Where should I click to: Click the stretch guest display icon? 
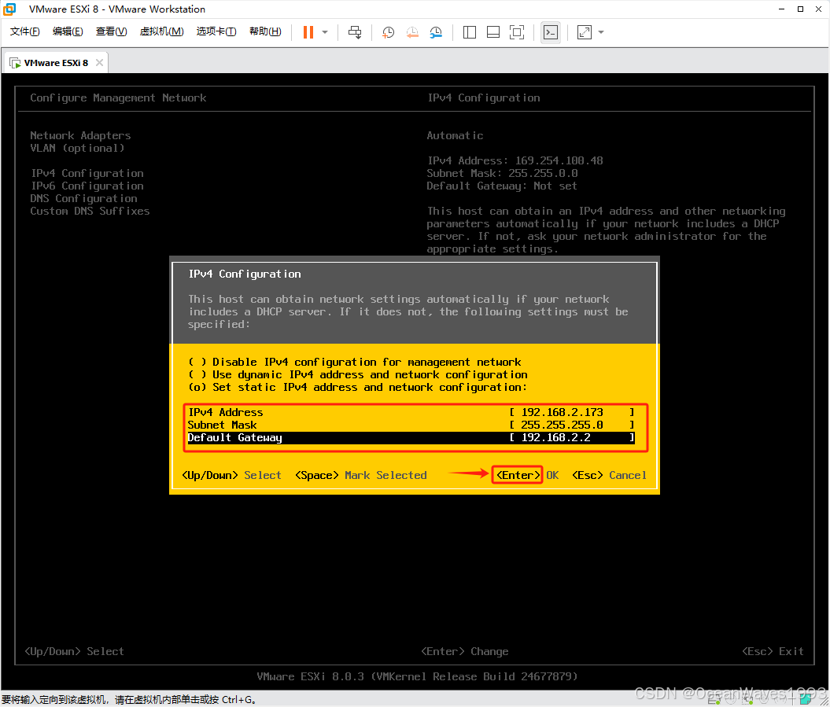(x=585, y=32)
